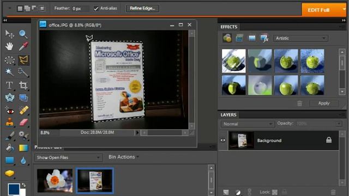The width and height of the screenshot is (349, 196).
Task: Toggle Lock transparent pixels
Action: coord(275,192)
